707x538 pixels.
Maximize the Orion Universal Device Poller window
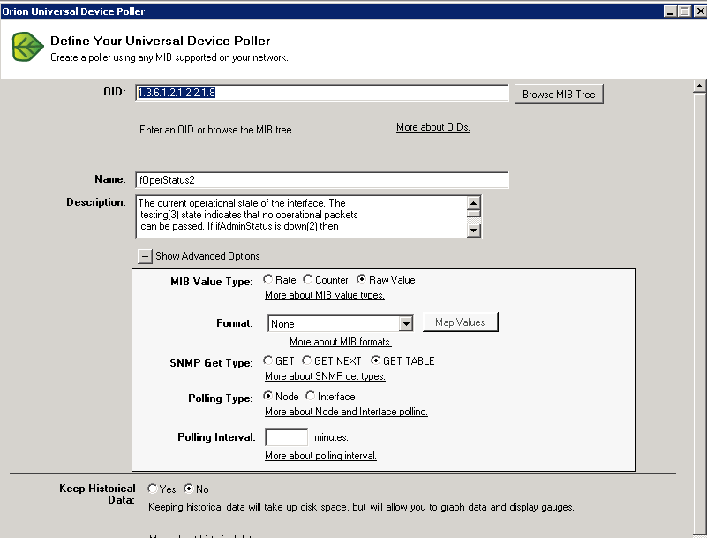[x=684, y=11]
